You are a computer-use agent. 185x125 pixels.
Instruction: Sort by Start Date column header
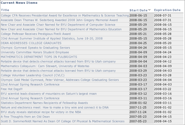pos(138,10)
